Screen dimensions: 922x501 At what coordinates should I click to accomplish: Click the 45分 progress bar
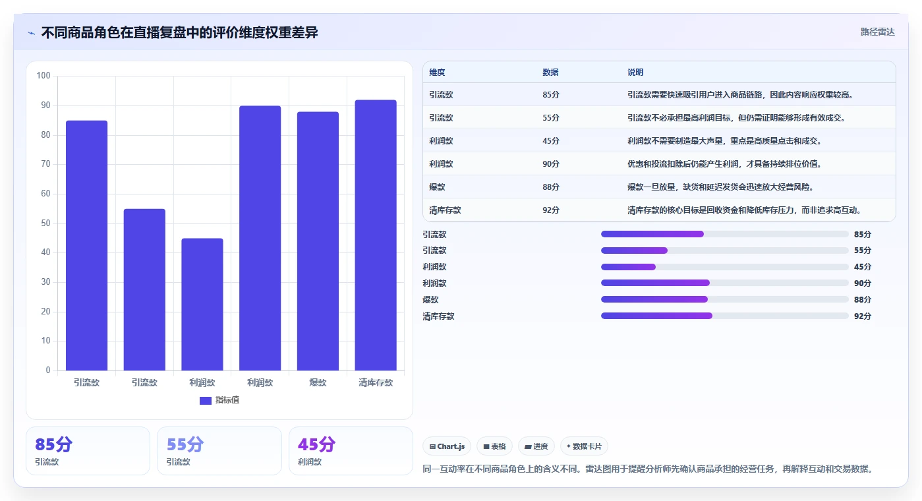[x=725, y=267]
